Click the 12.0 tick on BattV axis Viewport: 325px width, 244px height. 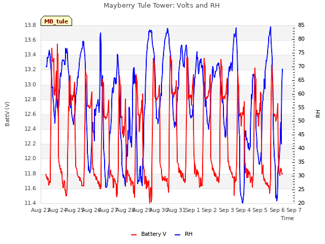(30, 159)
